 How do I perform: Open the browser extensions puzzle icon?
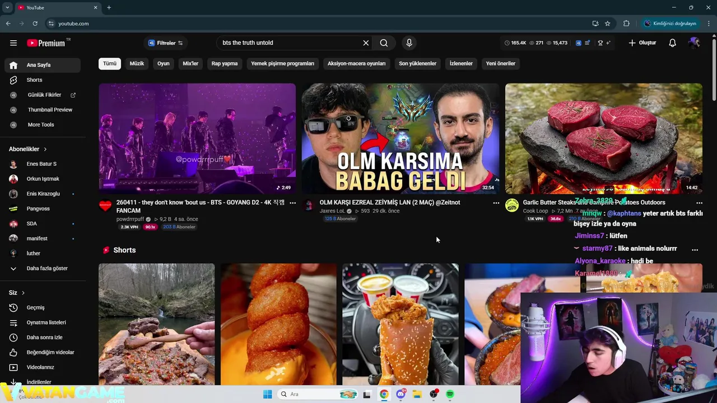click(x=626, y=24)
